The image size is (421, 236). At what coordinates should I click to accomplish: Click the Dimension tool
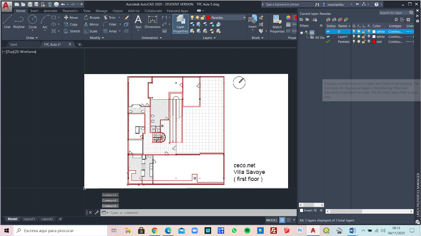pyautogui.click(x=152, y=22)
